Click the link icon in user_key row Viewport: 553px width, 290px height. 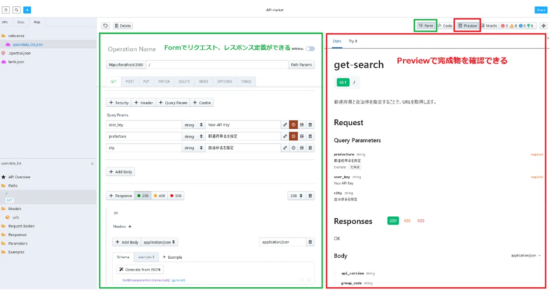click(x=285, y=125)
